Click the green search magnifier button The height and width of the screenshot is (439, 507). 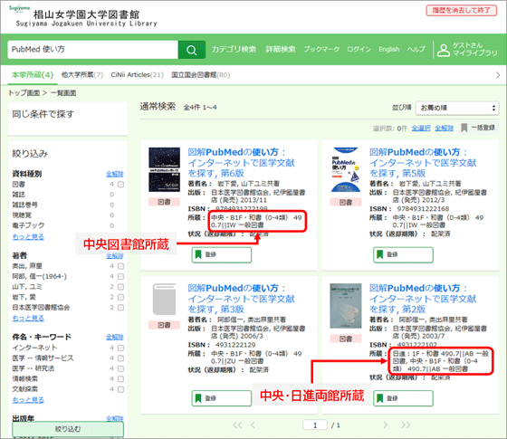pos(192,50)
